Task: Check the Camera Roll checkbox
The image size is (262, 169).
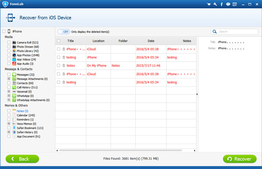Action: [x=9, y=42]
